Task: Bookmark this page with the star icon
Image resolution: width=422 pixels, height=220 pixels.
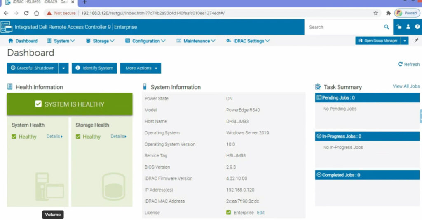Action: pyautogui.click(x=376, y=13)
